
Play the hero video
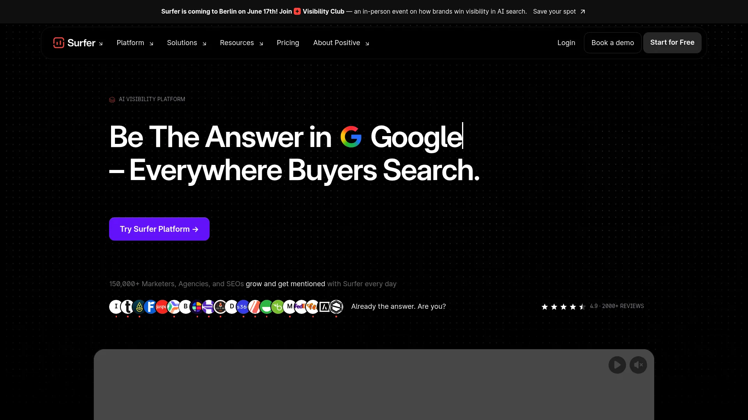tap(617, 365)
